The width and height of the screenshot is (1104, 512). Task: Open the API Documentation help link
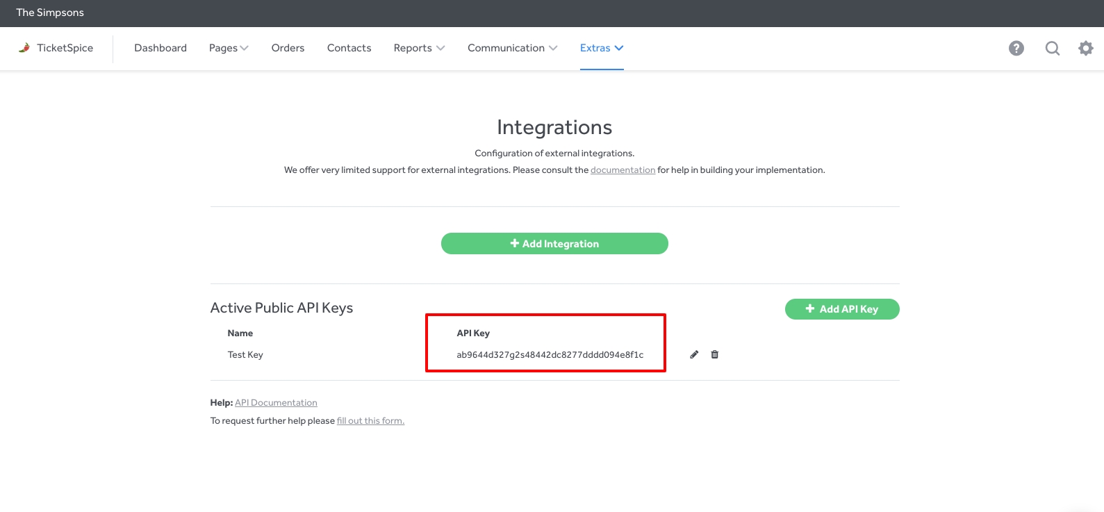[x=276, y=403]
